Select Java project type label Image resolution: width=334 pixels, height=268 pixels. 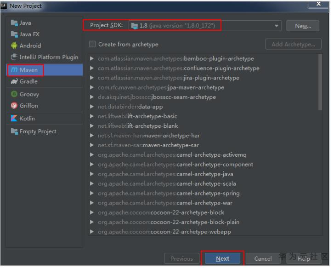(25, 23)
